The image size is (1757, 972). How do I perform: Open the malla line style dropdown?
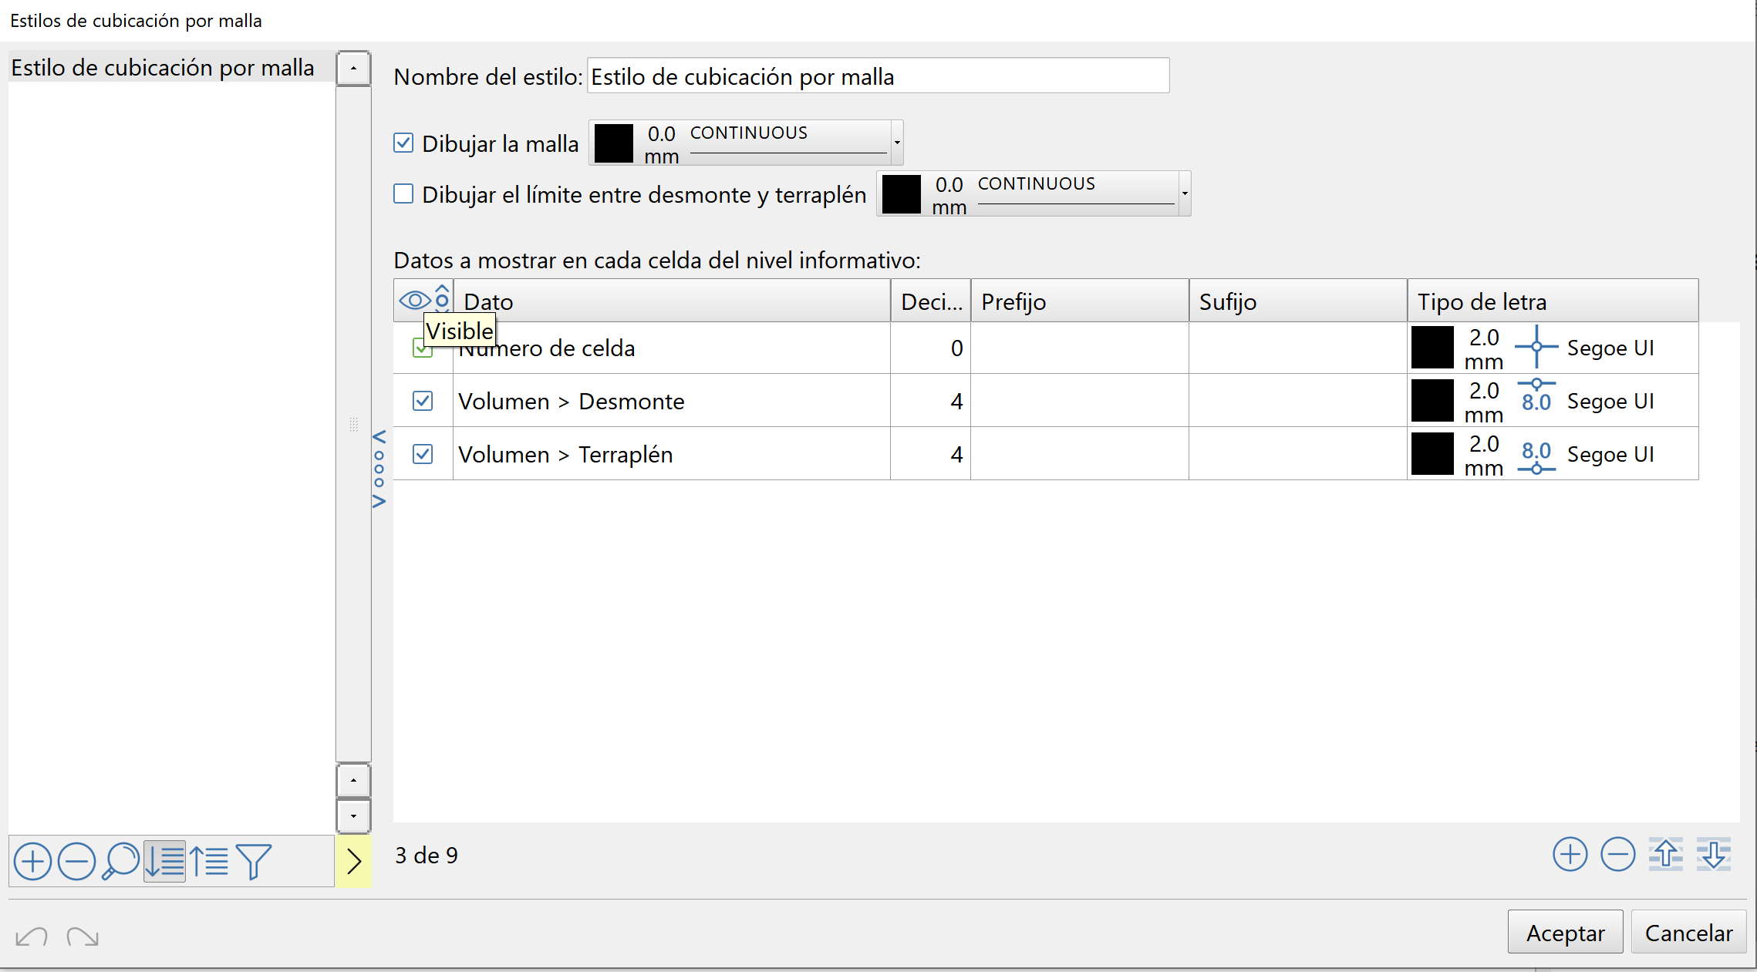[896, 143]
